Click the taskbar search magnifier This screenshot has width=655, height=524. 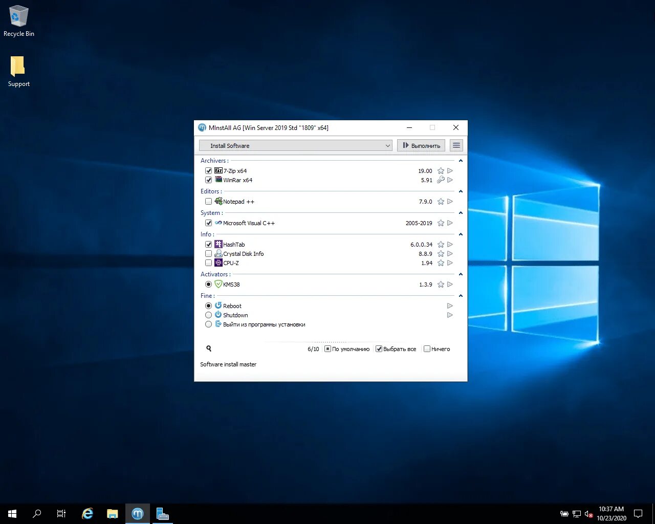pos(37,514)
